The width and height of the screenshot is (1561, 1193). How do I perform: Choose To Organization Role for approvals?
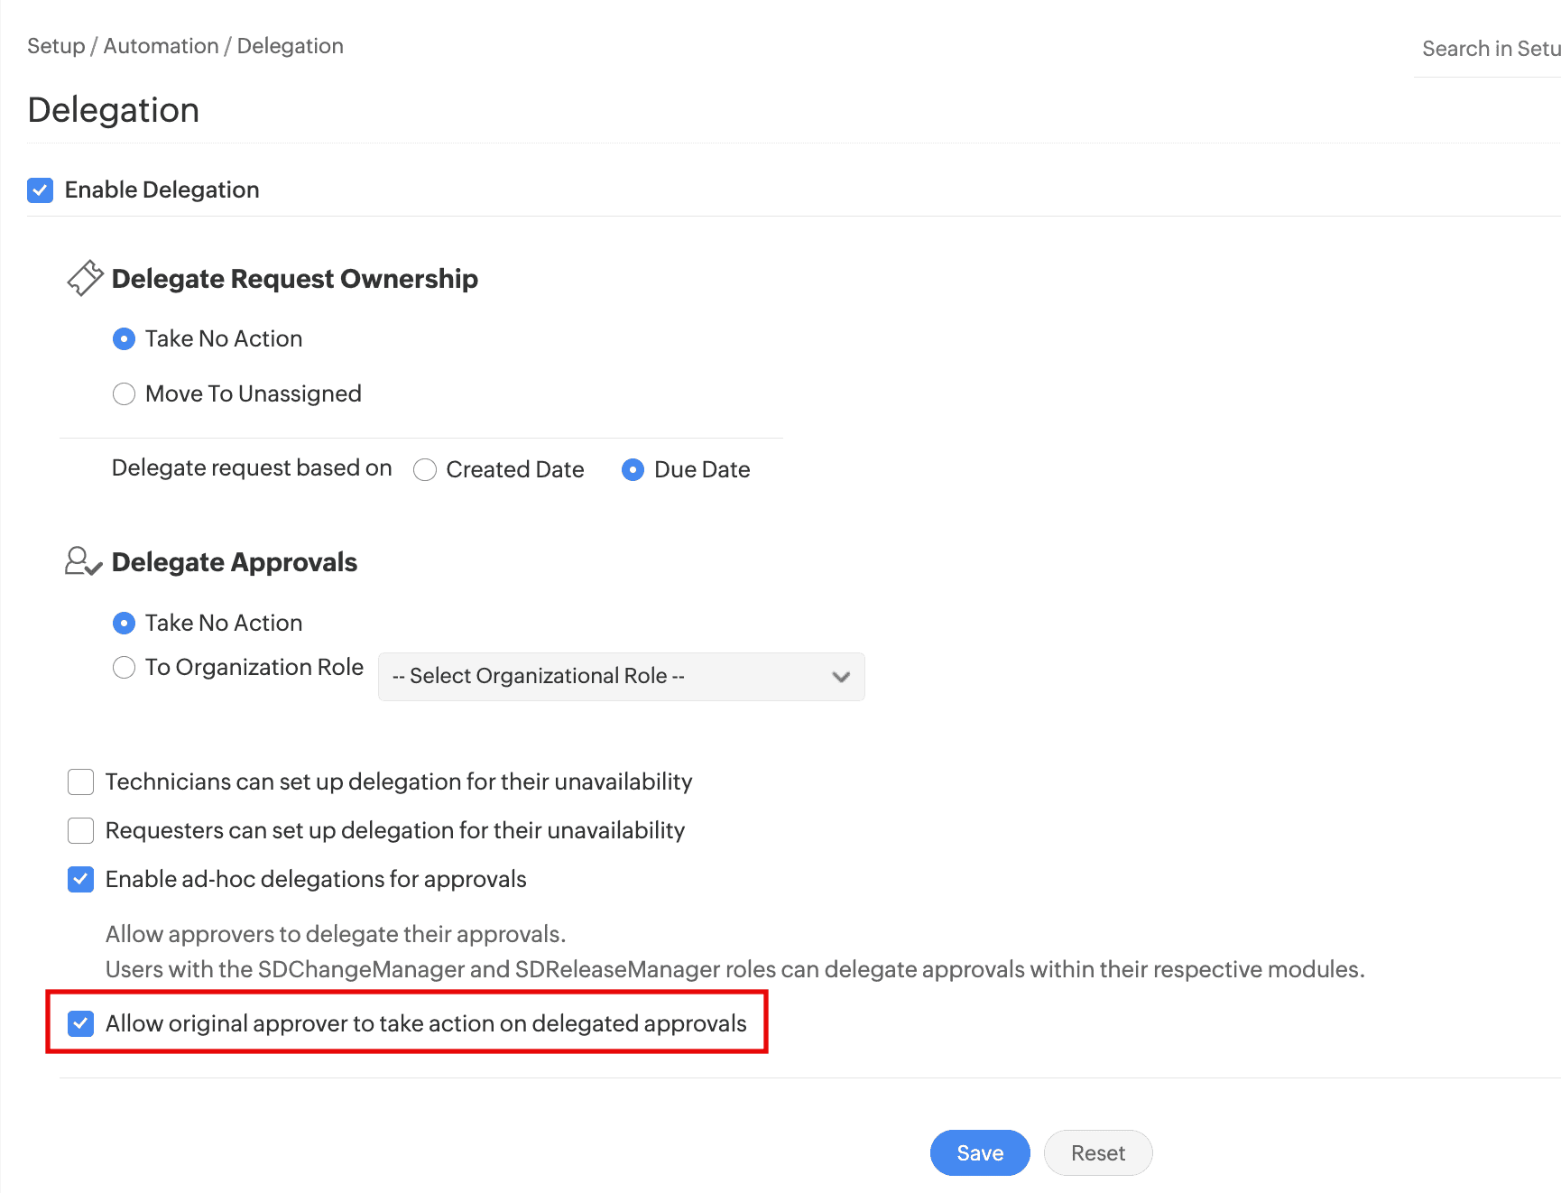pos(124,667)
